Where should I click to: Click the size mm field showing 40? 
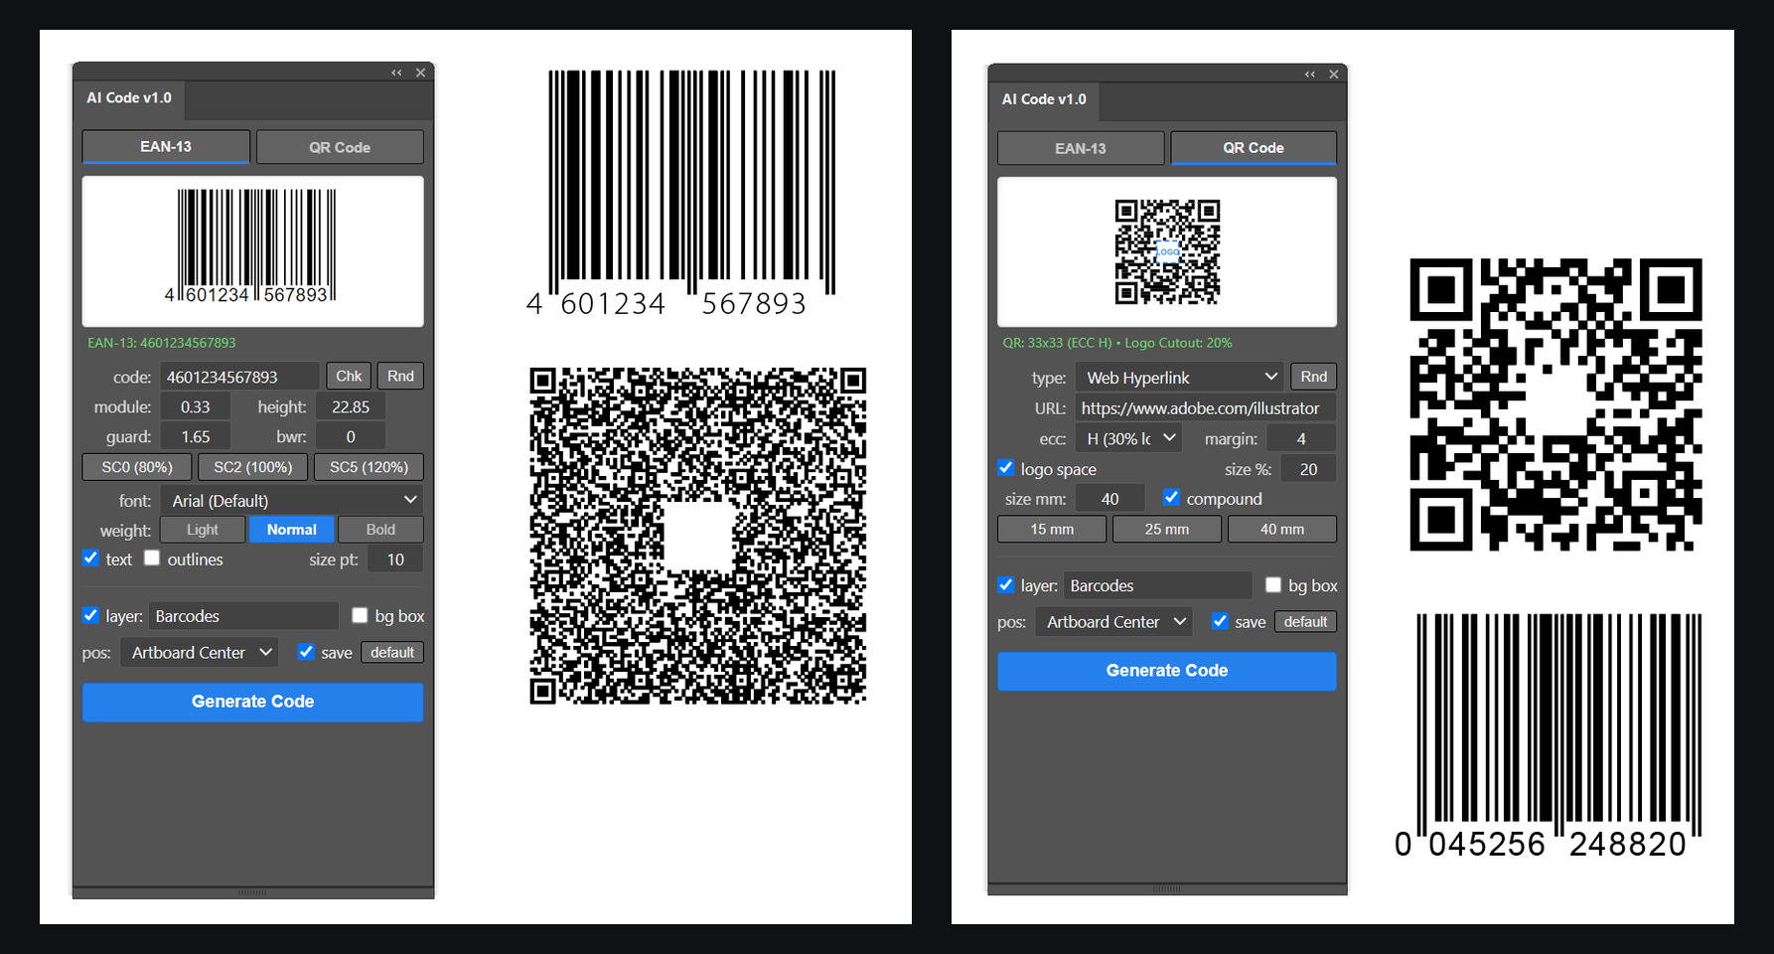coord(1109,499)
